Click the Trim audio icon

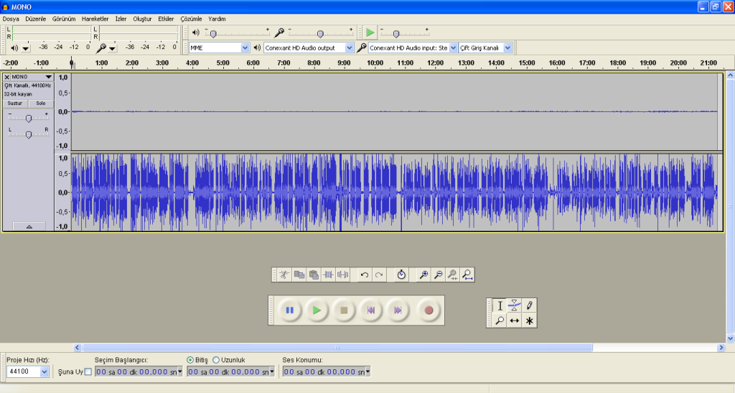click(x=328, y=275)
